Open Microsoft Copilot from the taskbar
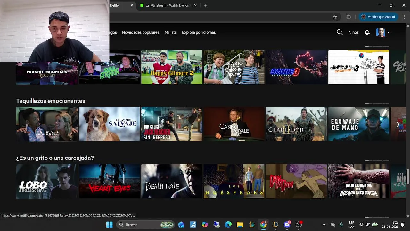This screenshot has width=410, height=231. 205,225
